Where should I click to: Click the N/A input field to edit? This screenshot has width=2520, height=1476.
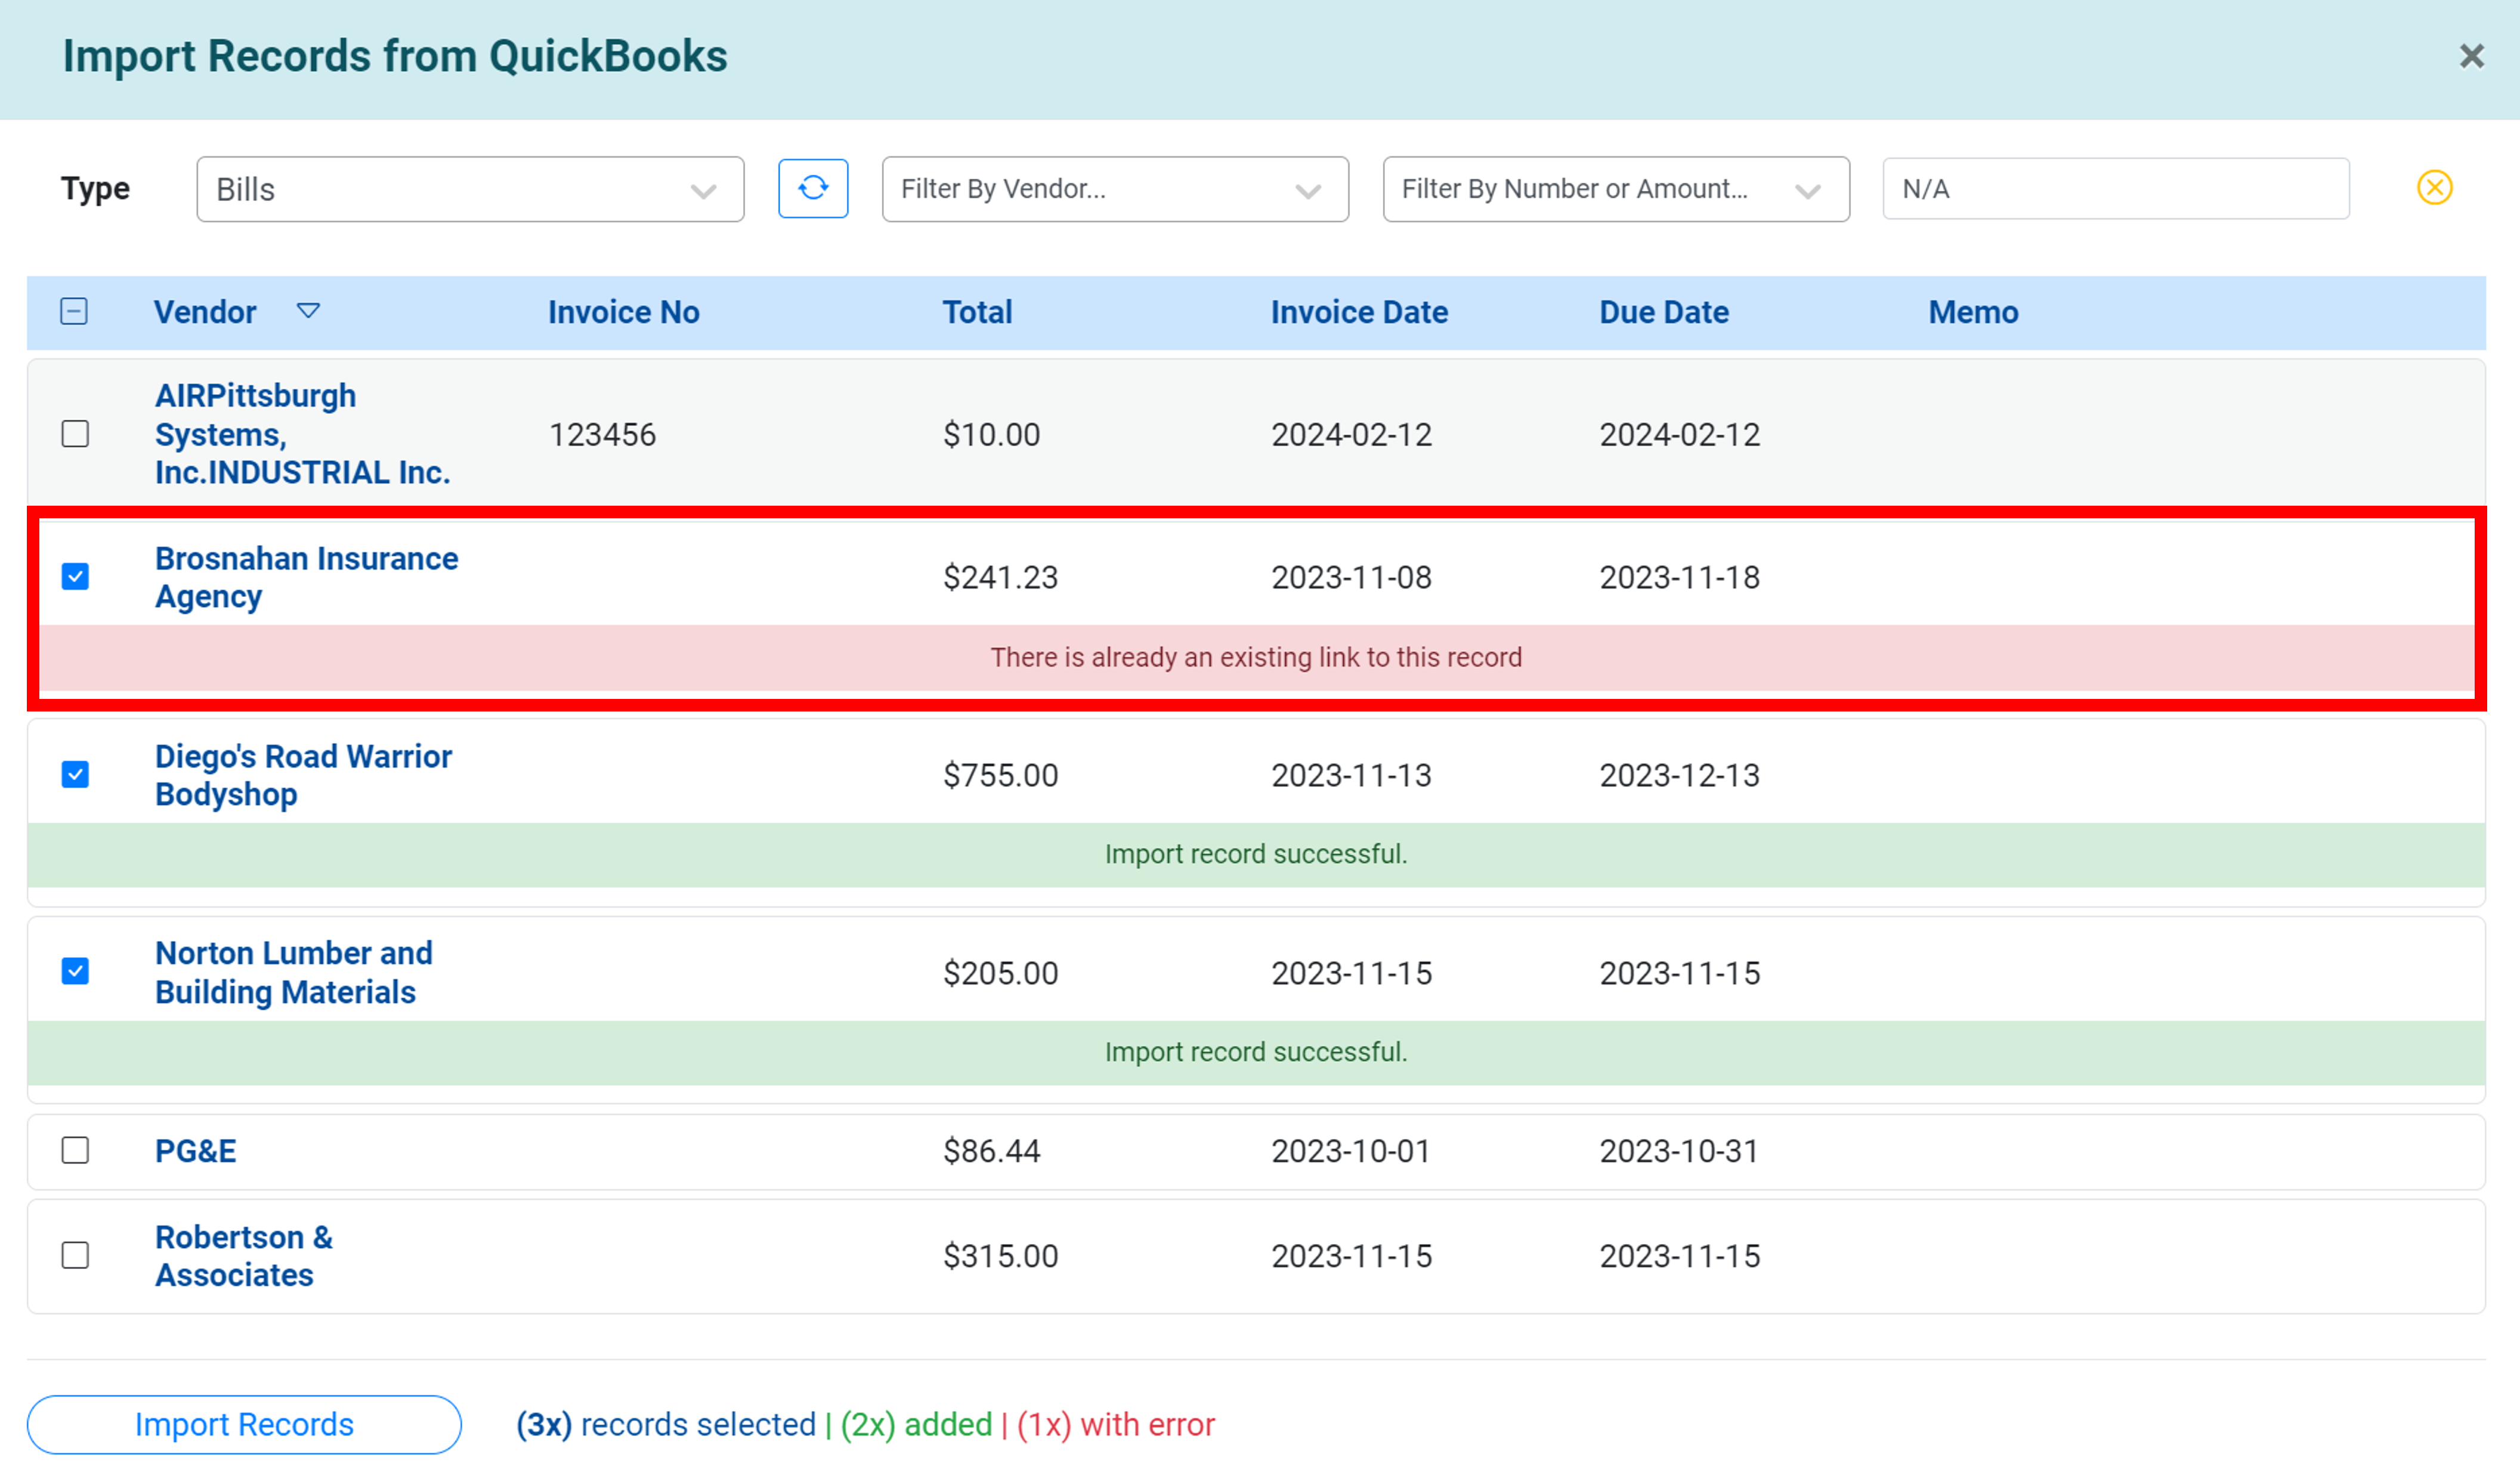click(x=2112, y=188)
